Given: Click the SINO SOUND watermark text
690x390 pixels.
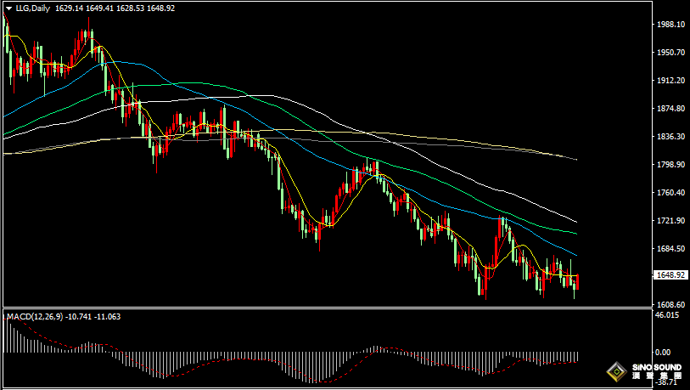Looking at the screenshot, I should point(651,366).
